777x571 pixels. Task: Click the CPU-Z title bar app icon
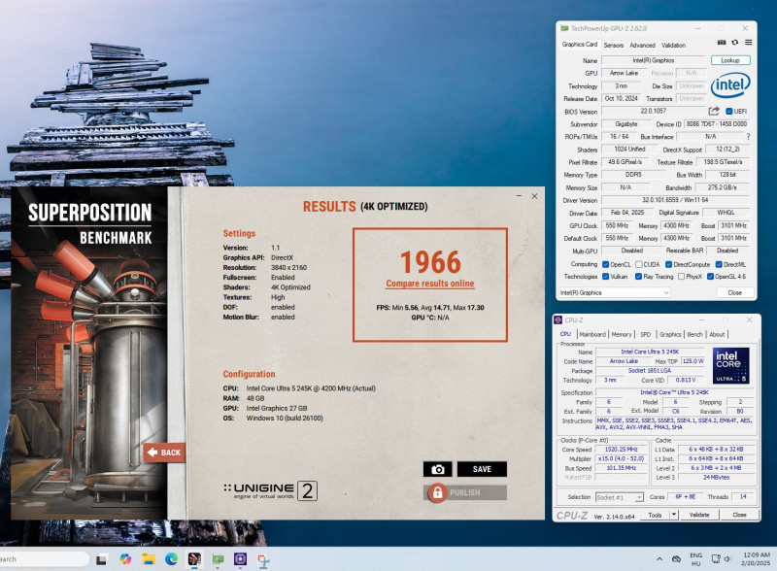[x=558, y=319]
